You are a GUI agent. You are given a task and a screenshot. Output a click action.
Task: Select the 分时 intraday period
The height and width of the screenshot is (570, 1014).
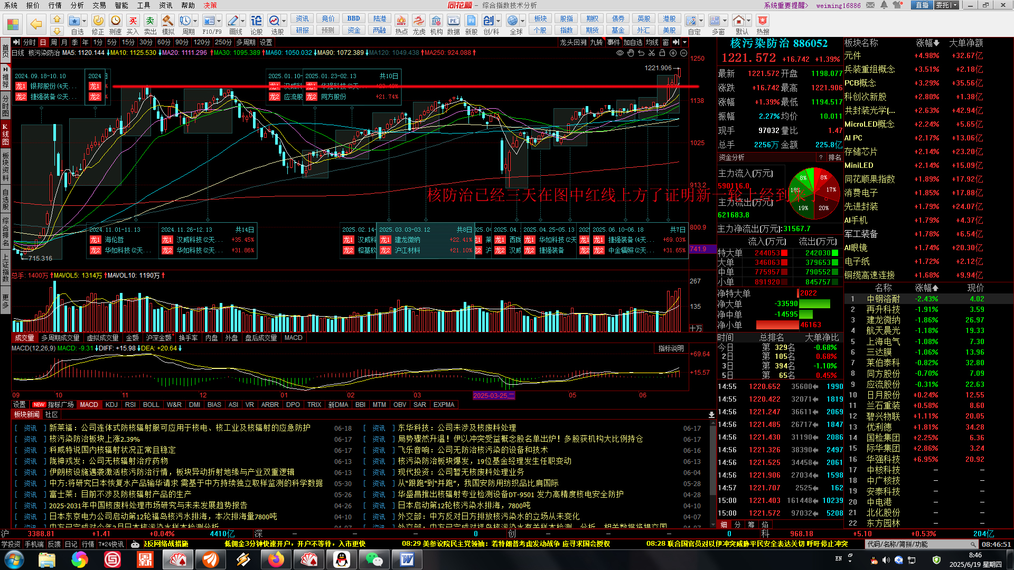coord(29,42)
